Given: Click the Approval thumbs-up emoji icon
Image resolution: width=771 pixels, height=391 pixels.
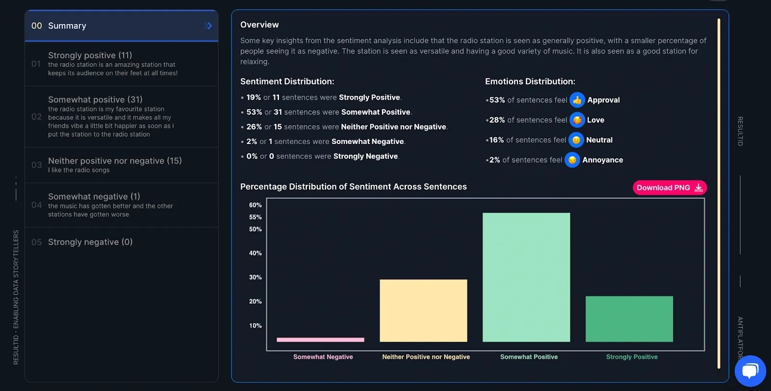Looking at the screenshot, I should click(577, 100).
